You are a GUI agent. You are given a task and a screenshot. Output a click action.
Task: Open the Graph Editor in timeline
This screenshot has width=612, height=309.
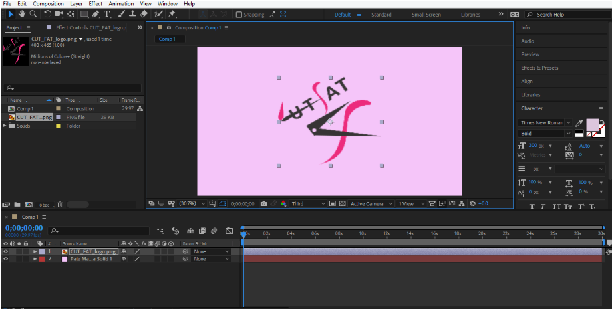229,231
